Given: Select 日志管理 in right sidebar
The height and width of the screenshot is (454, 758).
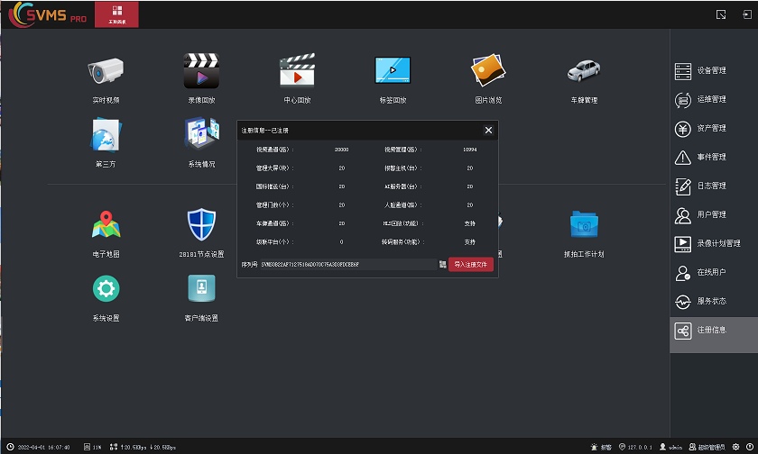Looking at the screenshot, I should tap(711, 186).
